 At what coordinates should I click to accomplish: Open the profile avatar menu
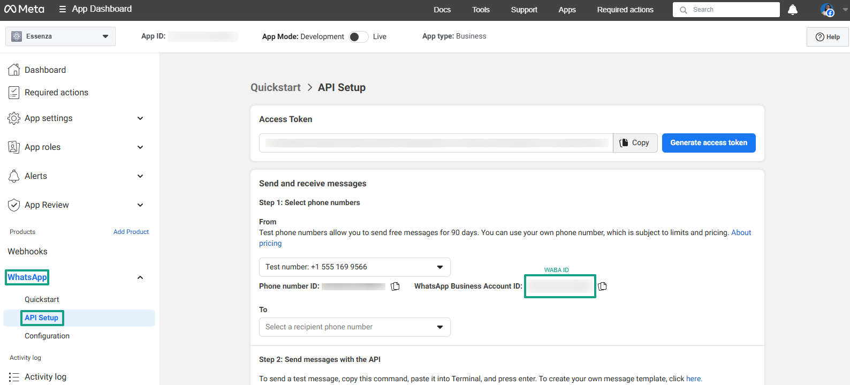(828, 10)
